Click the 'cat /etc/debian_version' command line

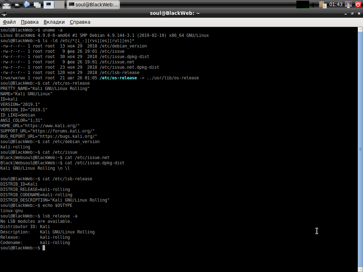pyautogui.click(x=50, y=142)
